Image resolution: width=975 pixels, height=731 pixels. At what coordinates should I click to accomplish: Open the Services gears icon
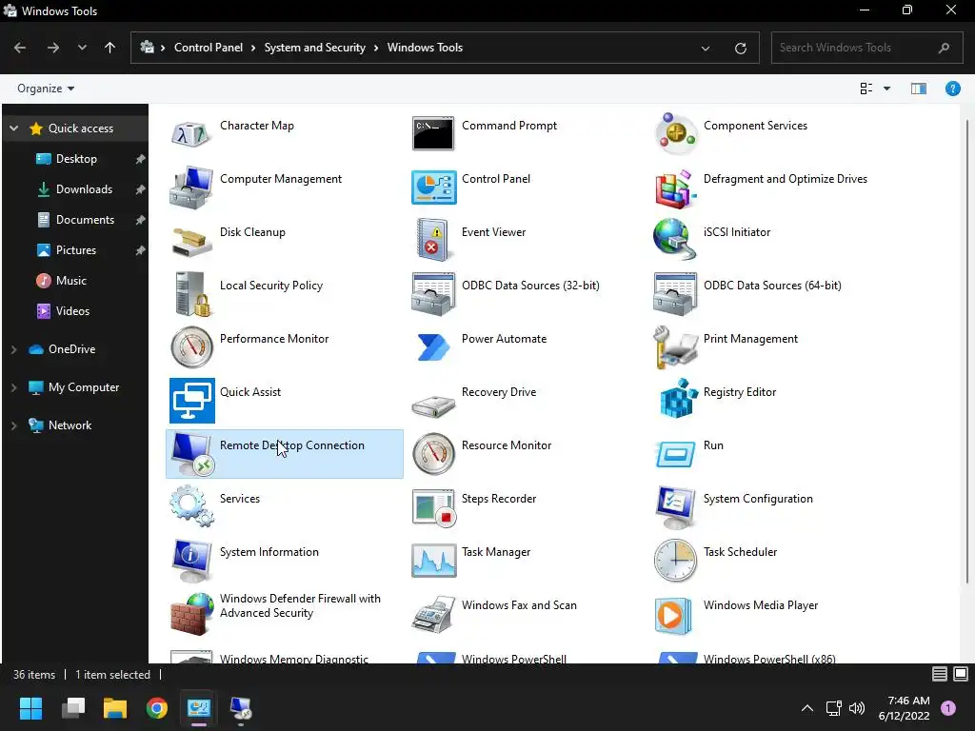tap(191, 506)
